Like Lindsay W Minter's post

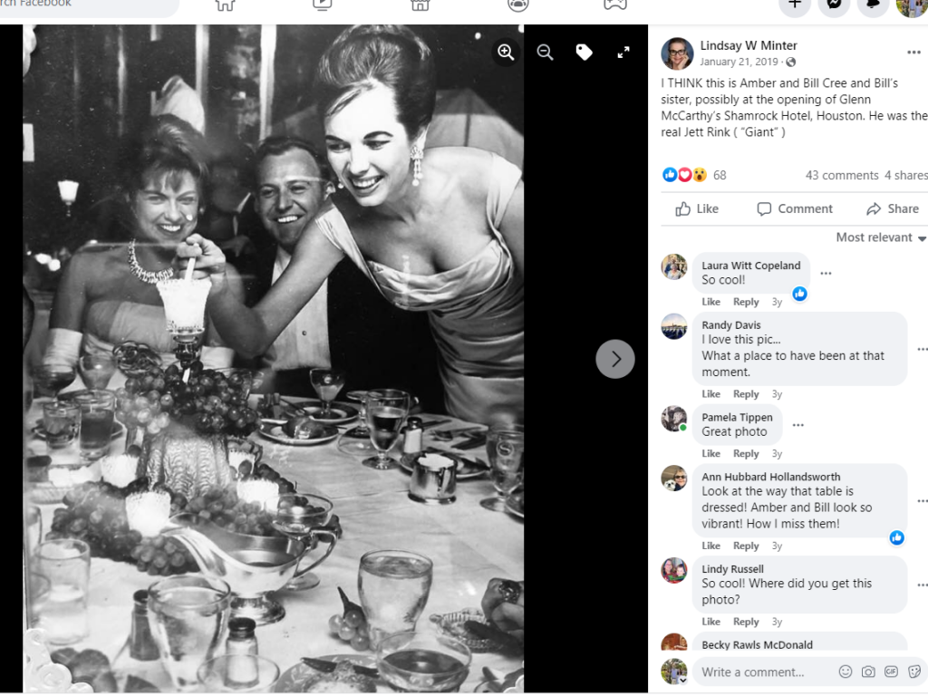pos(697,208)
